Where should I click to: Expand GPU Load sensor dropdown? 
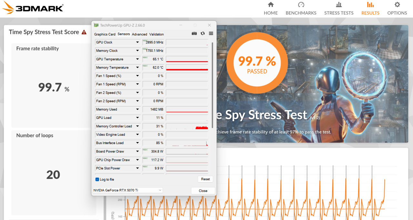coord(137,118)
